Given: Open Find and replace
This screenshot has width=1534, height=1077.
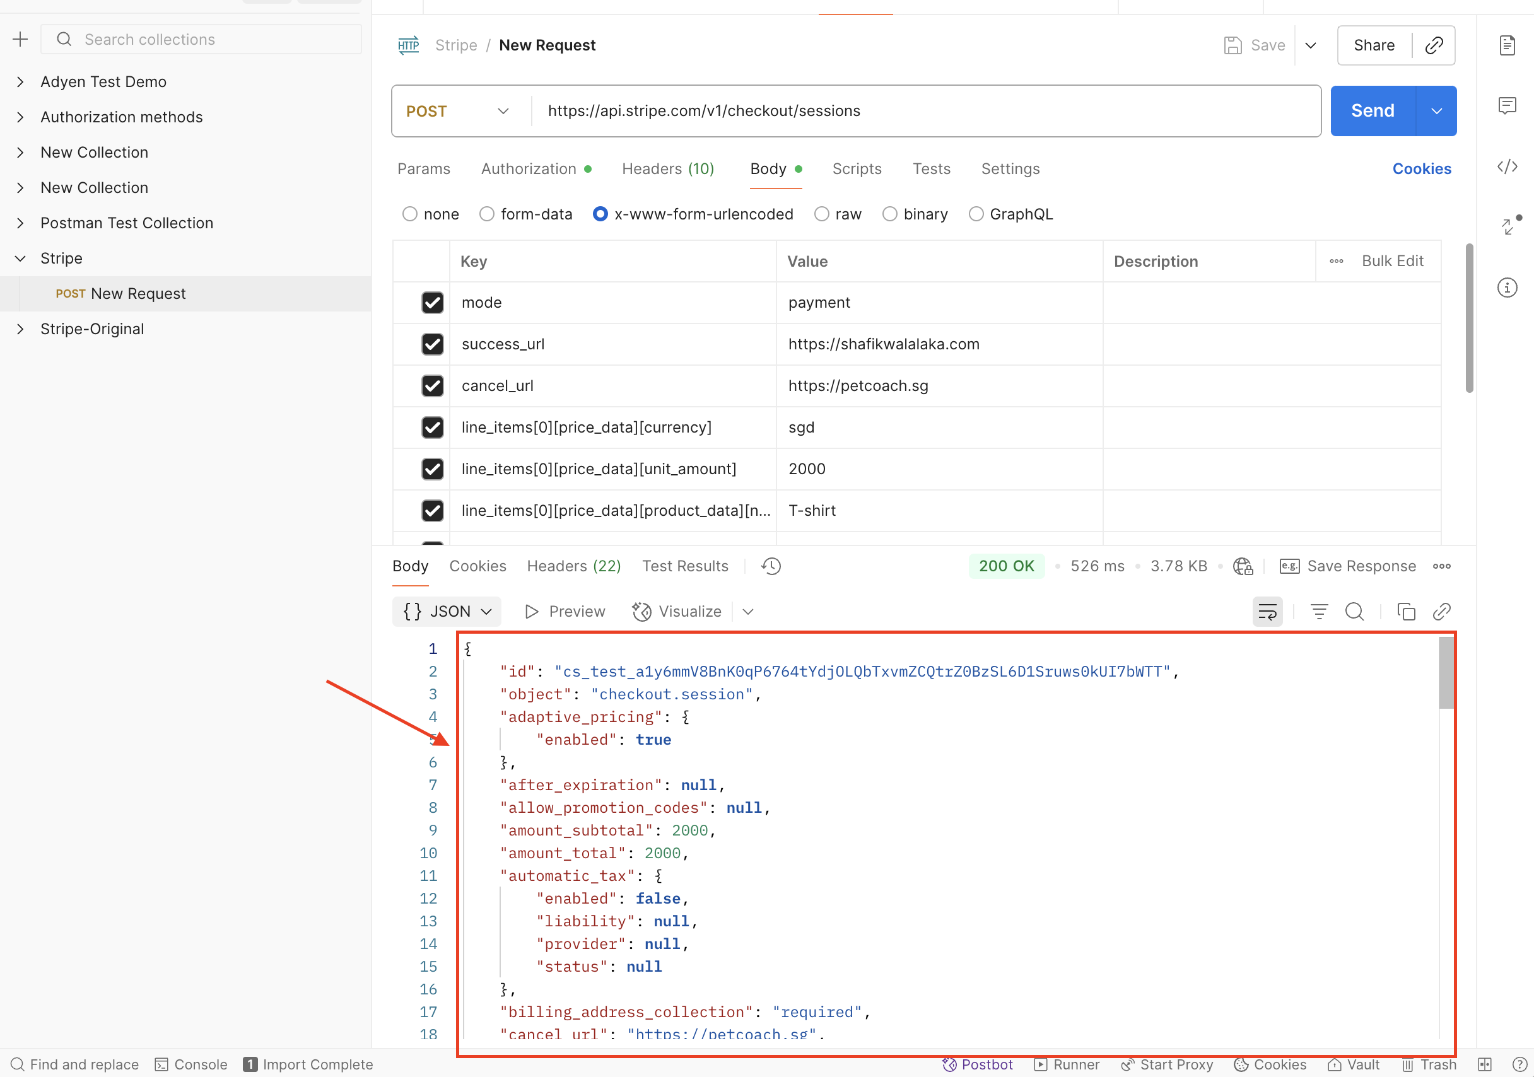Looking at the screenshot, I should click(75, 1064).
